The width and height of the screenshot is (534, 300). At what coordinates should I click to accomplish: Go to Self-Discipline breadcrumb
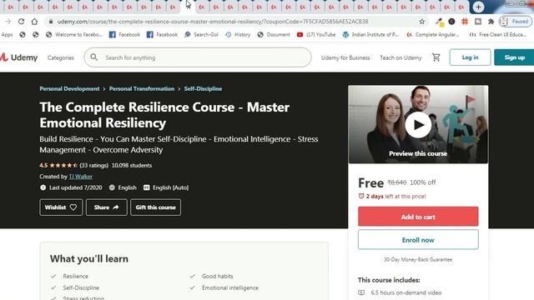point(203,89)
